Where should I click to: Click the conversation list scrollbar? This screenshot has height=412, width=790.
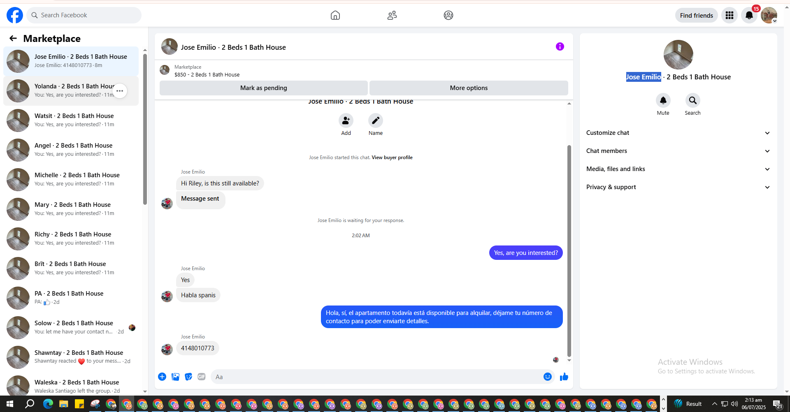pos(145,129)
